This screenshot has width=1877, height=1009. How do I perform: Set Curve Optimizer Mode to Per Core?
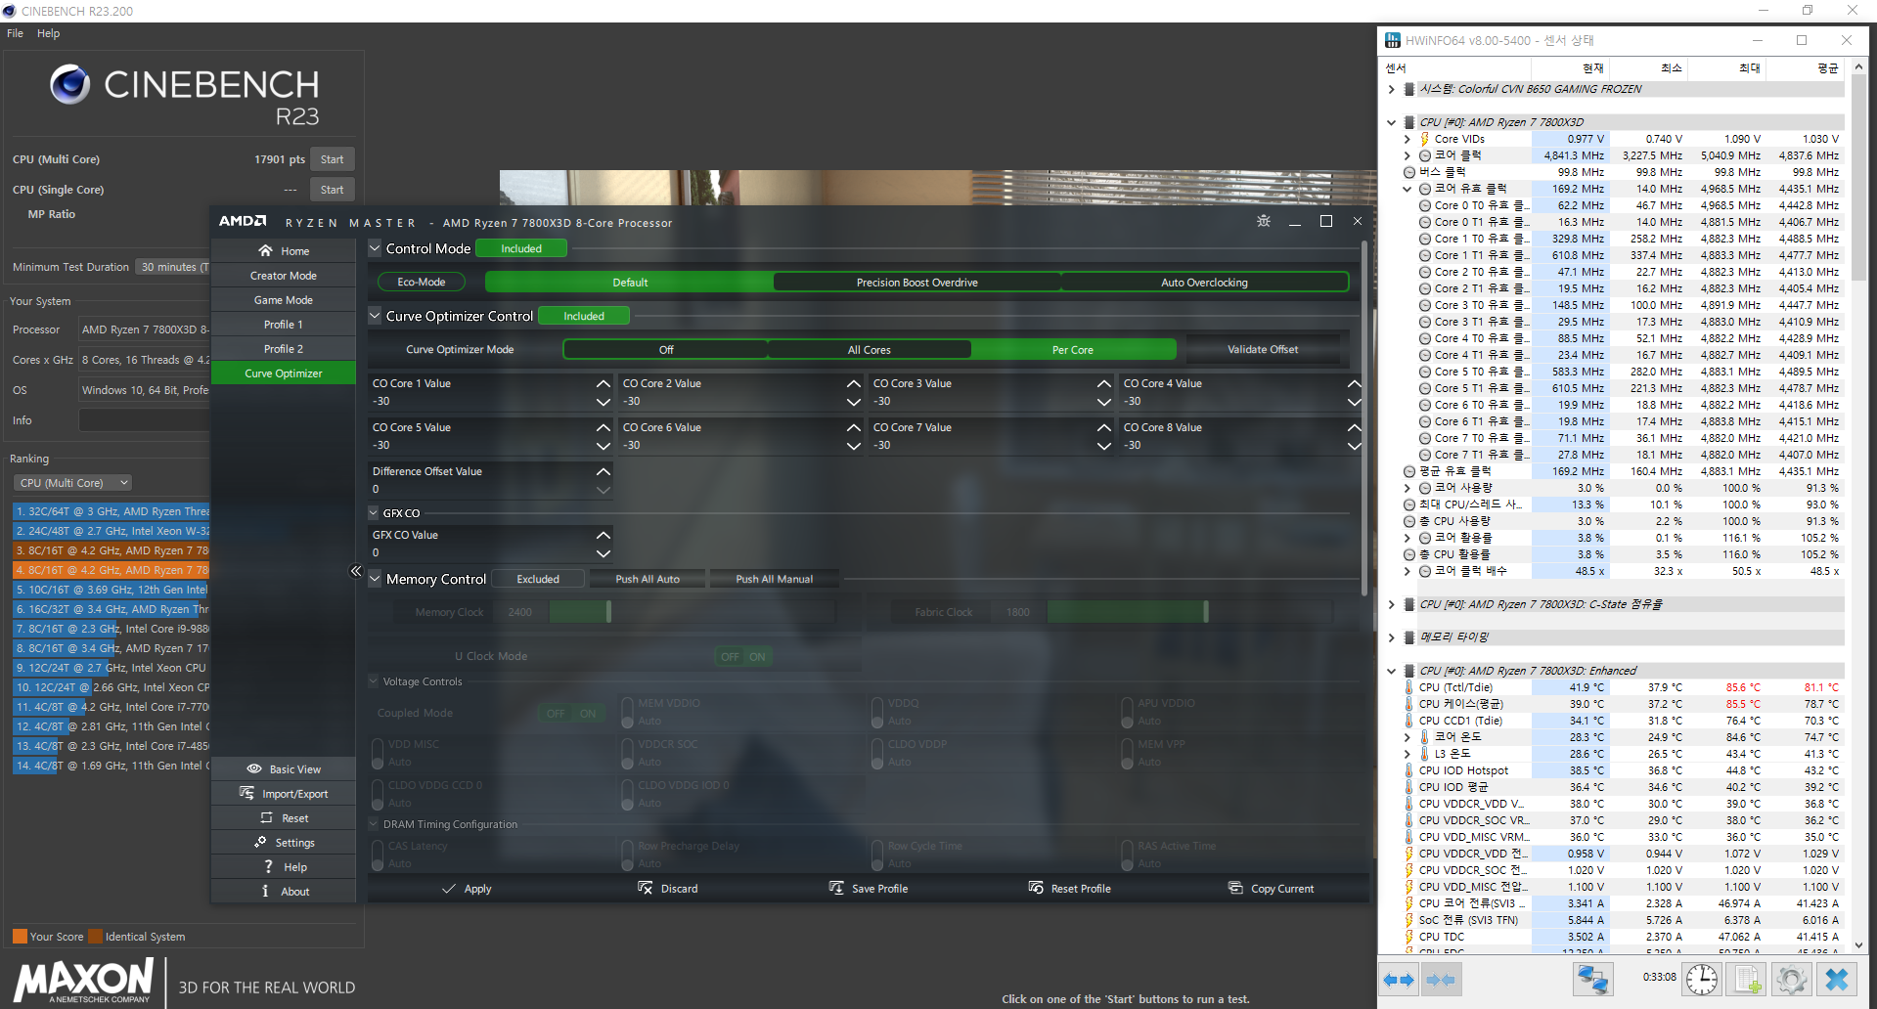(x=1073, y=349)
